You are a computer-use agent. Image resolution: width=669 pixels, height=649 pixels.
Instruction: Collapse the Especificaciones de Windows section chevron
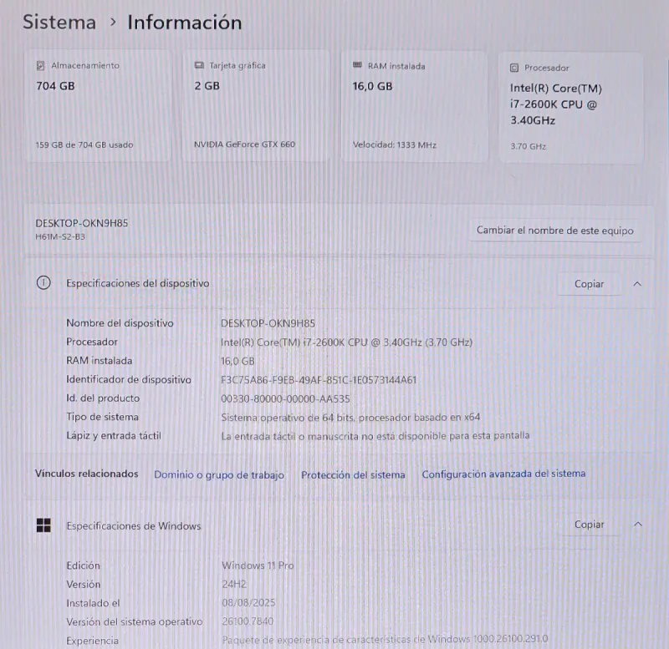coord(638,525)
